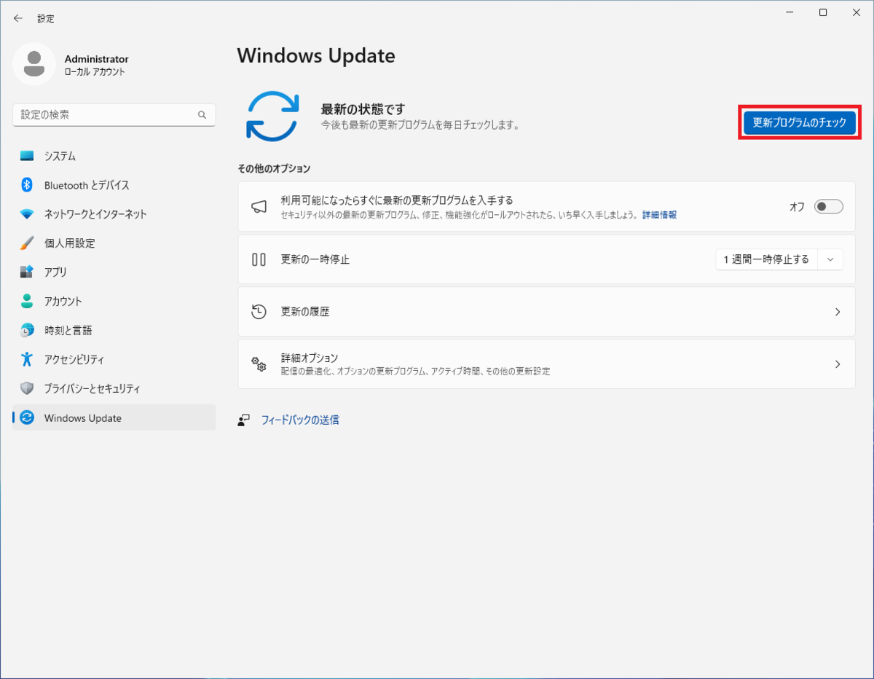
Task: Open Bluetooth とデバイス settings category
Action: coord(114,185)
